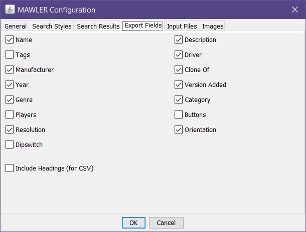Image resolution: width=306 pixels, height=232 pixels.
Task: Toggle the Year checkbox off
Action: (x=10, y=85)
